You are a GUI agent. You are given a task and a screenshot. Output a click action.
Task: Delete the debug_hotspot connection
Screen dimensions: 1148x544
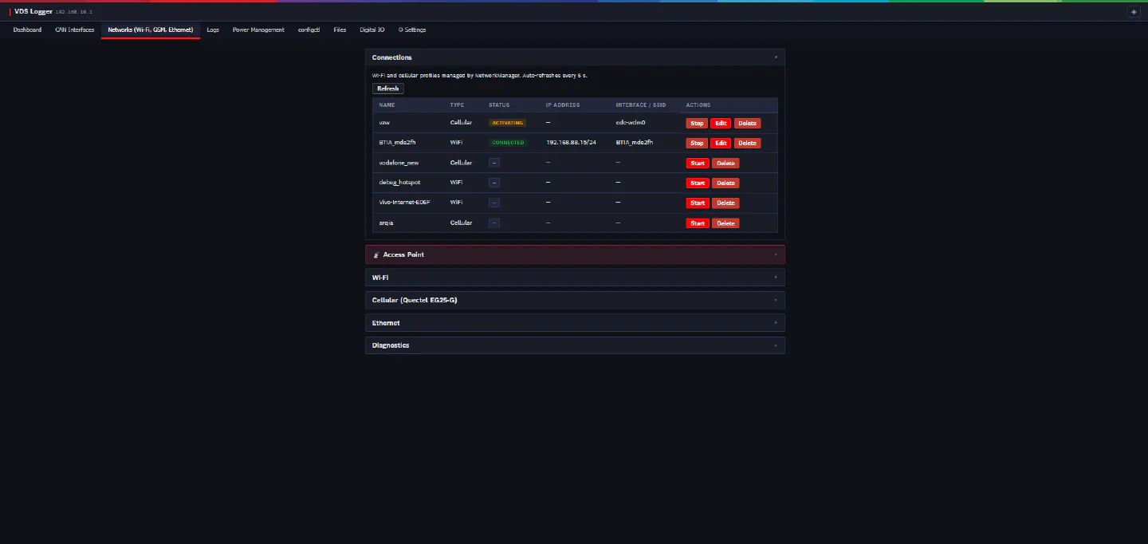tap(725, 183)
